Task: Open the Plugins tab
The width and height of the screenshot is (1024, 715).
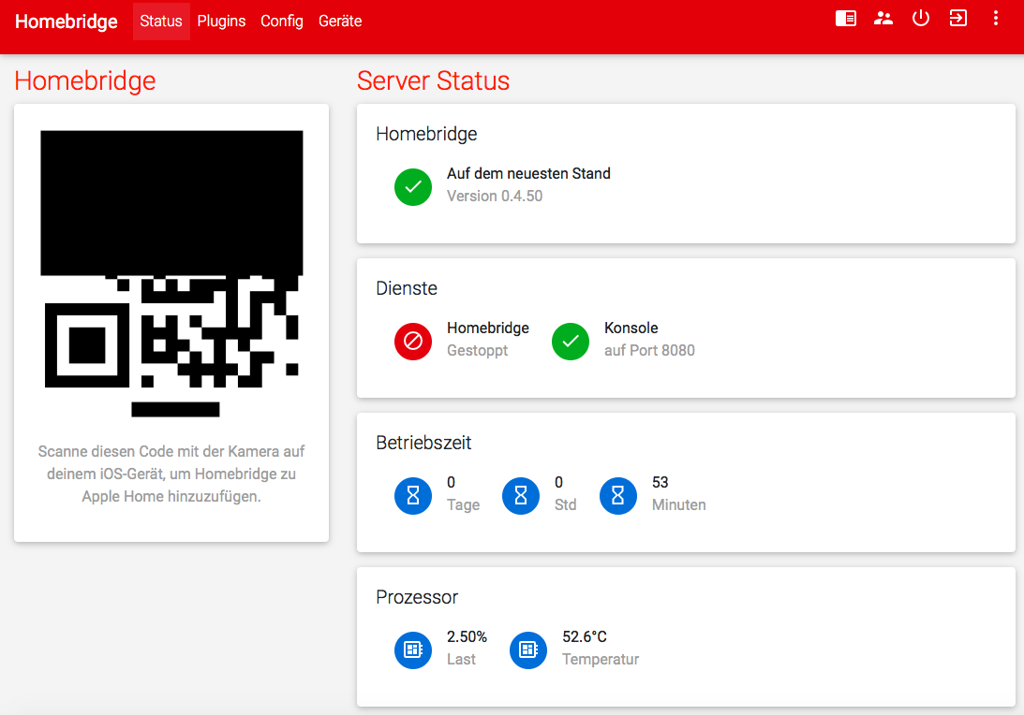Action: [x=221, y=22]
